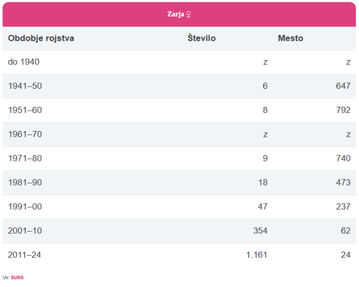The image size is (359, 287).
Task: Click the count value 1.161
Action: pyautogui.click(x=257, y=255)
